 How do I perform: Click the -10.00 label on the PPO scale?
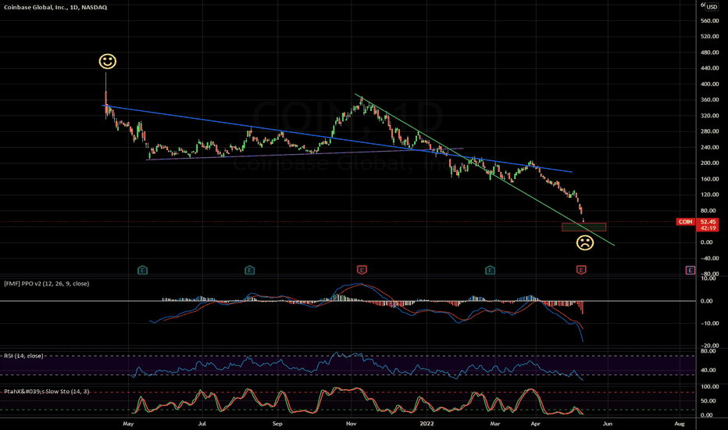click(x=709, y=324)
